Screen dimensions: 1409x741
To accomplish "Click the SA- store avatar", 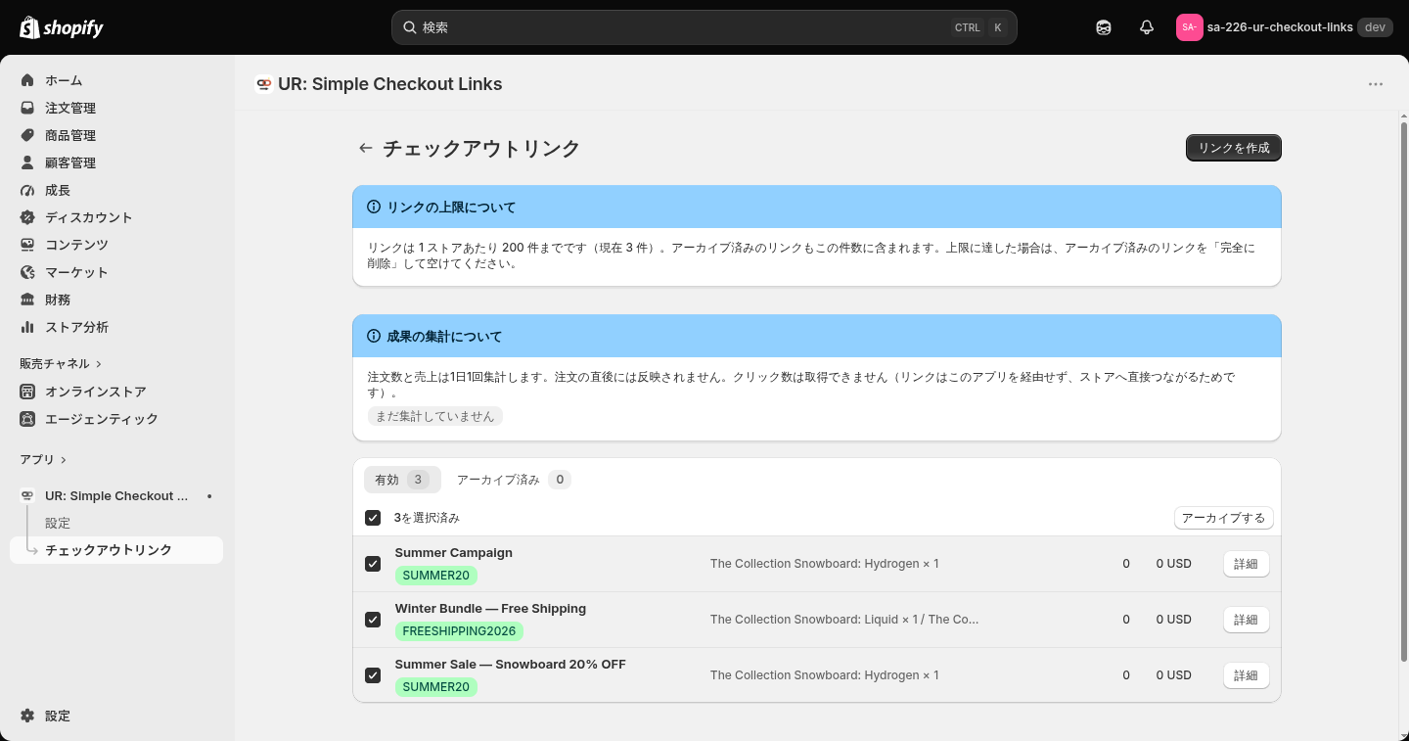I will [1189, 27].
